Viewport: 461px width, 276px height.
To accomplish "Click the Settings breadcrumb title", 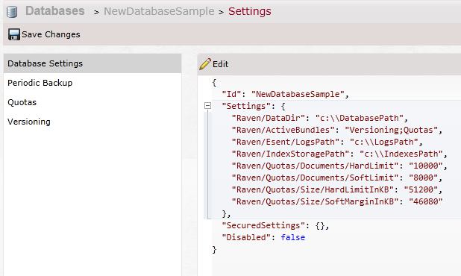I will [250, 11].
